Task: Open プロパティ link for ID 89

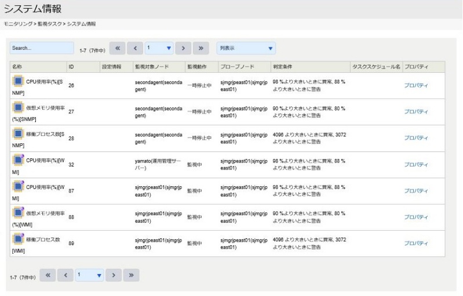Action: [415, 243]
